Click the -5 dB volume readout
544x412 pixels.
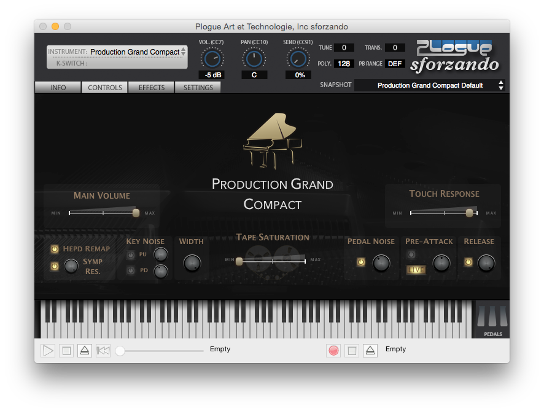(212, 75)
